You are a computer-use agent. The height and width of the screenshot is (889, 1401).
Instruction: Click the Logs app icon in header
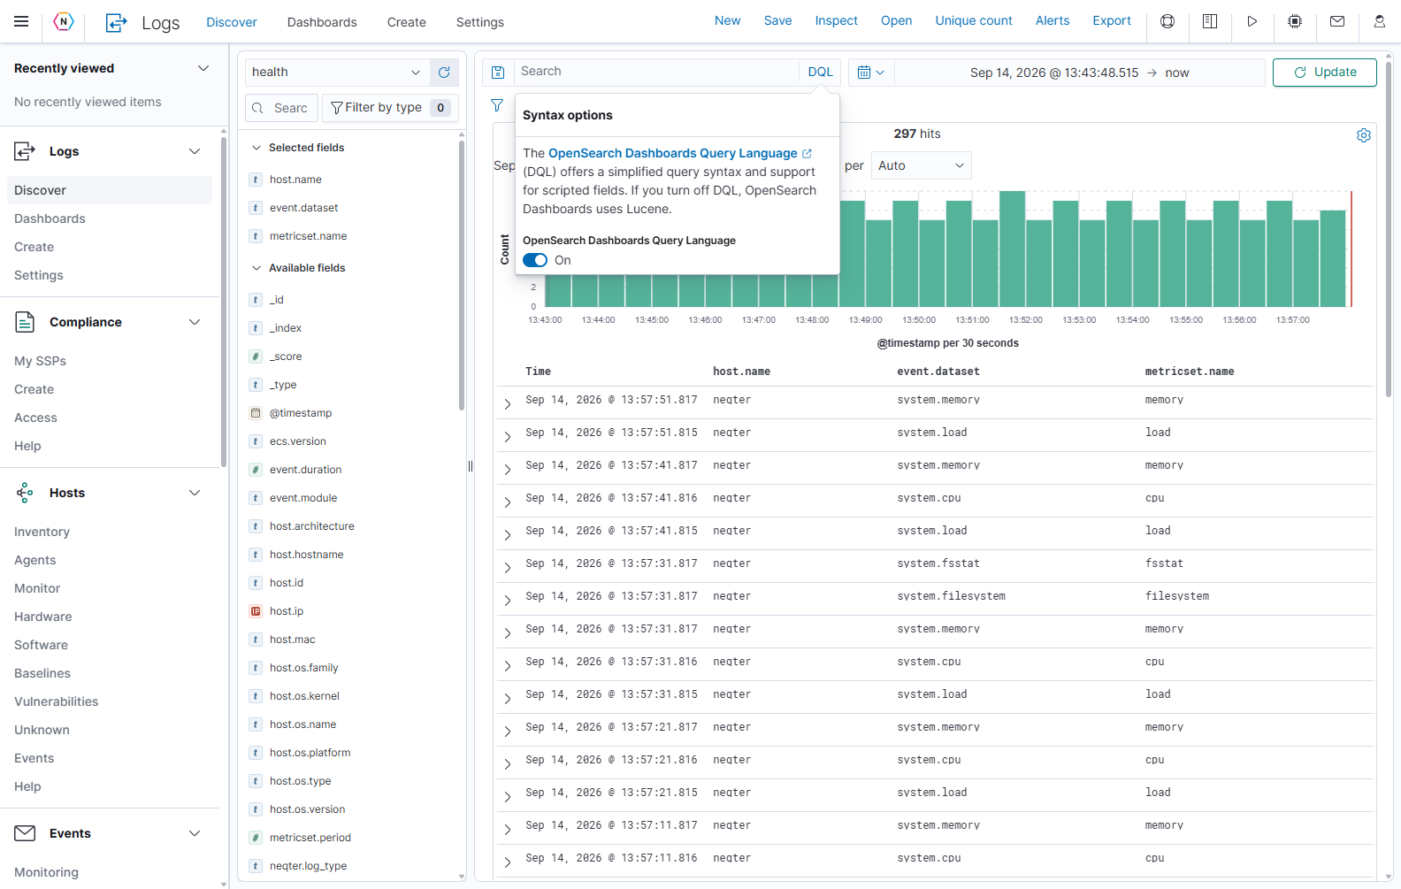[116, 23]
